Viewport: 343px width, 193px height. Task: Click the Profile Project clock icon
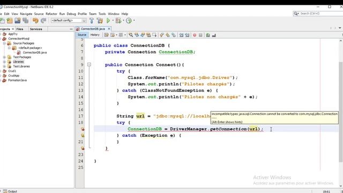tap(129, 20)
